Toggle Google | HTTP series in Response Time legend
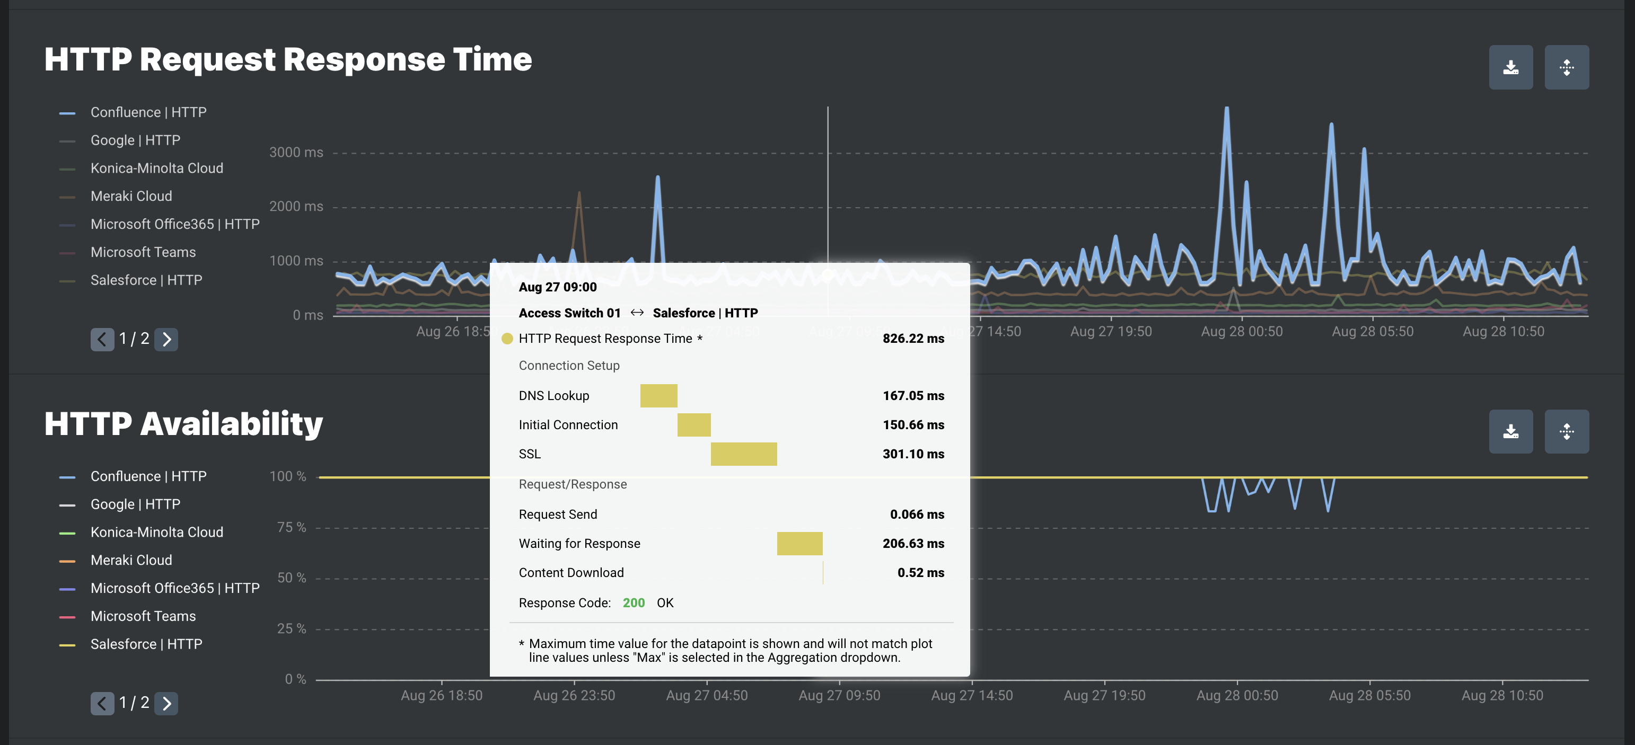The height and width of the screenshot is (745, 1635). pyautogui.click(x=119, y=140)
